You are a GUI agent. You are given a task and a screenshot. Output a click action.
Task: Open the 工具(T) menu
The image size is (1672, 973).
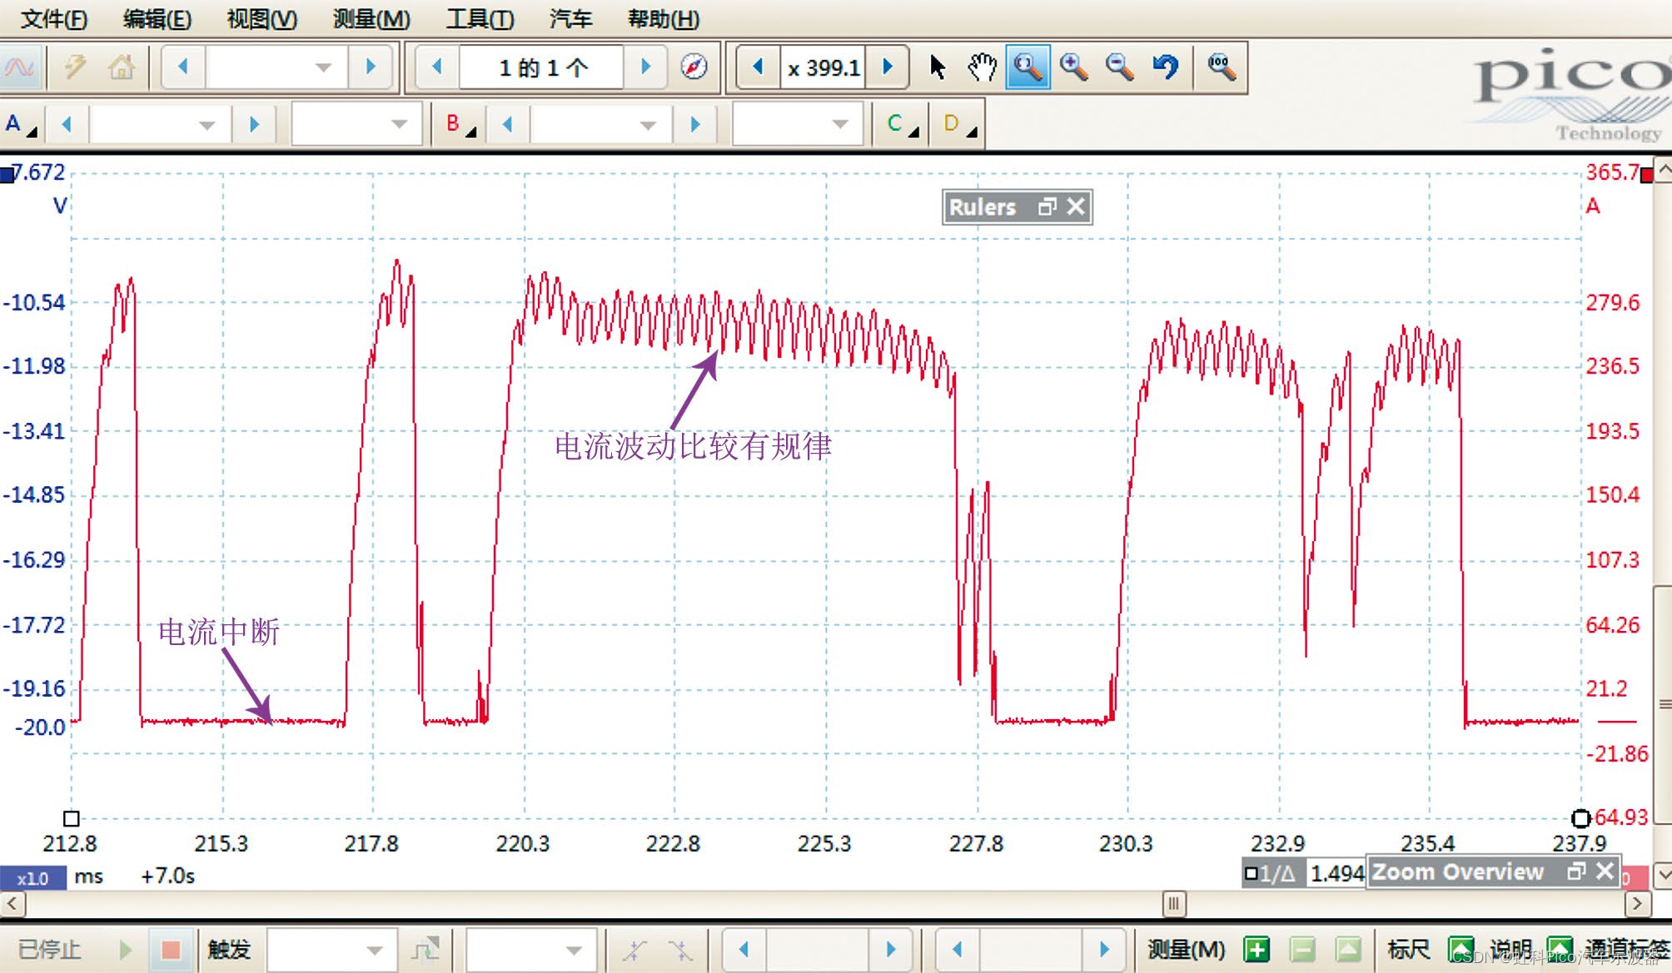coord(480,18)
